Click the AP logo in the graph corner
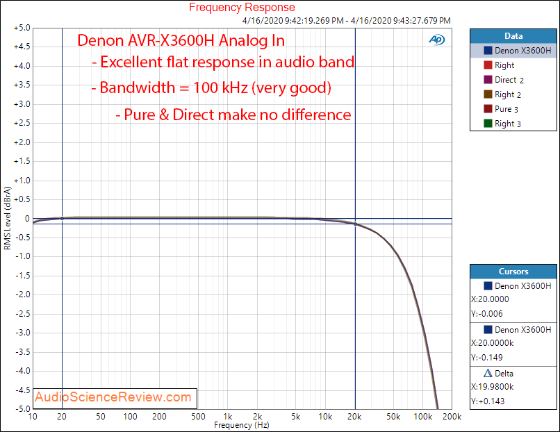Image resolution: width=560 pixels, height=432 pixels. pos(437,40)
